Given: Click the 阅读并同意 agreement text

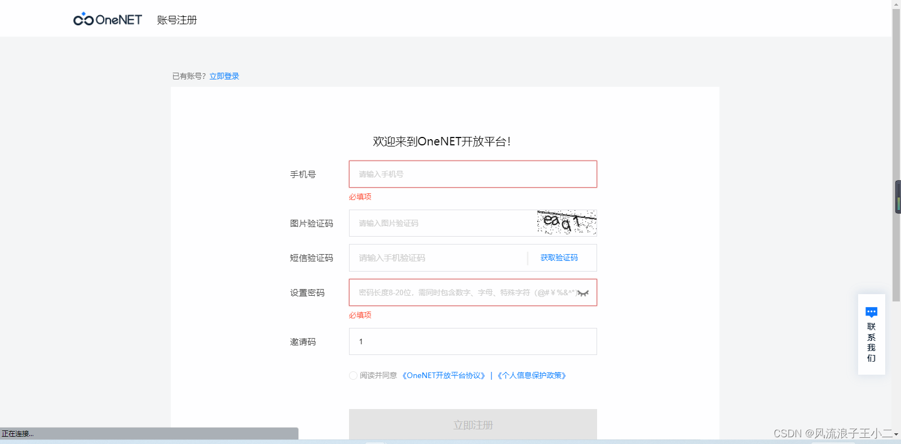Looking at the screenshot, I should 378,376.
